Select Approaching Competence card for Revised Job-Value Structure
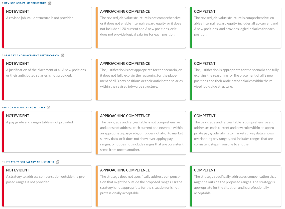The width and height of the screenshot is (285, 209). (x=141, y=28)
